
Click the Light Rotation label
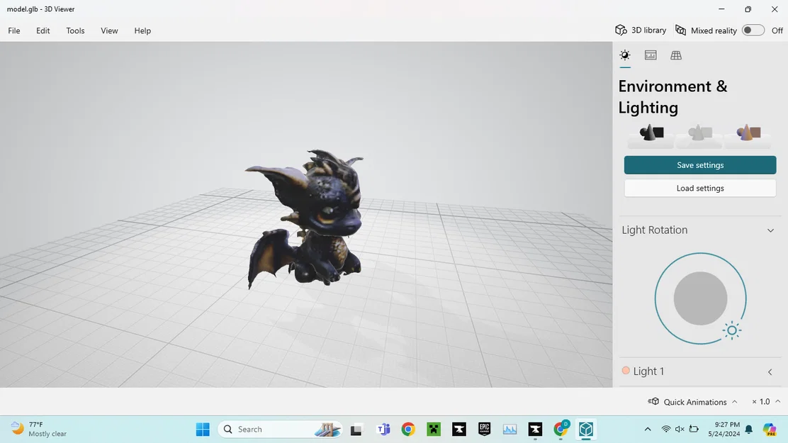[654, 230]
